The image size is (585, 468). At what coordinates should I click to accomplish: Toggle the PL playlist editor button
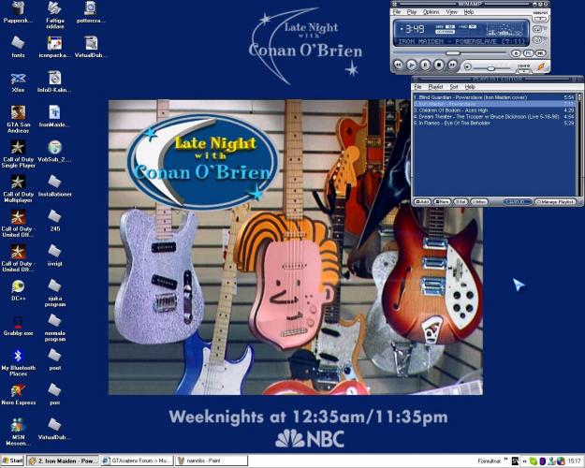click(528, 53)
